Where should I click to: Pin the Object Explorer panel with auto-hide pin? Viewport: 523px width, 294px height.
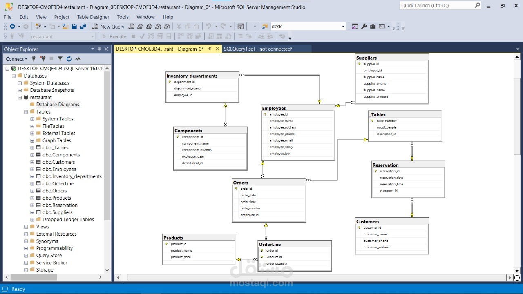click(99, 49)
